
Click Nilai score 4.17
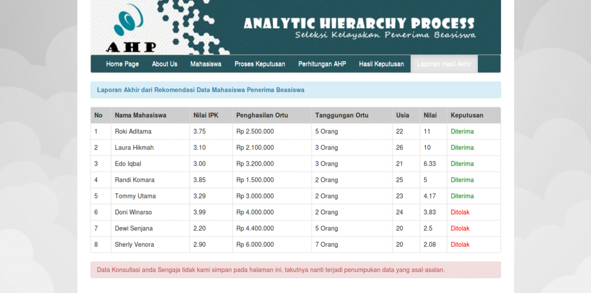[x=429, y=196]
